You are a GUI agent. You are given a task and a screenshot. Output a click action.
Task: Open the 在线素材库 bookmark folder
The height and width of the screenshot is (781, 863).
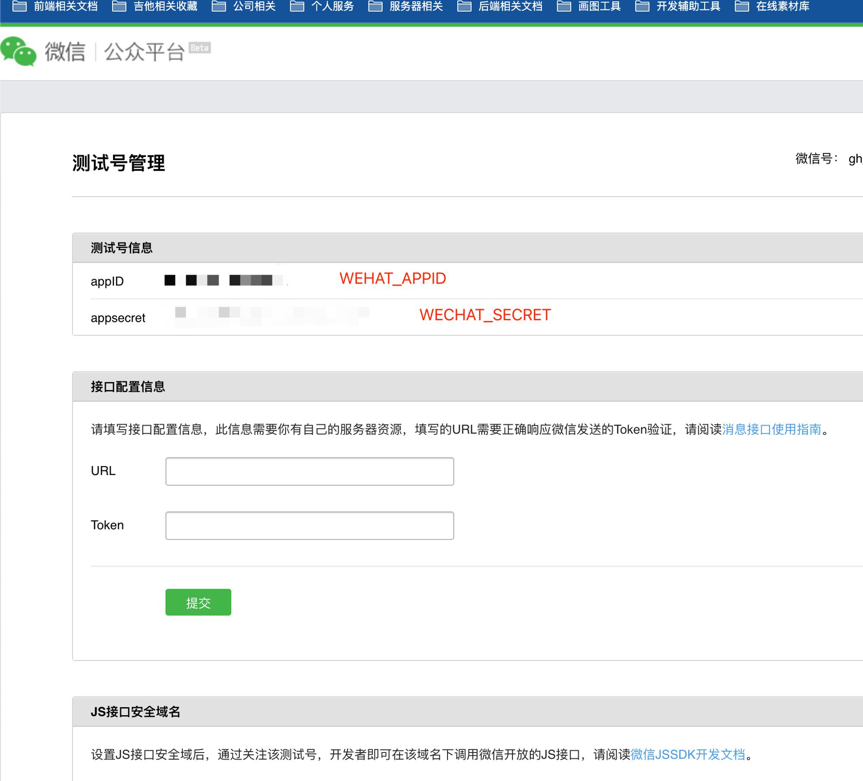(x=772, y=6)
